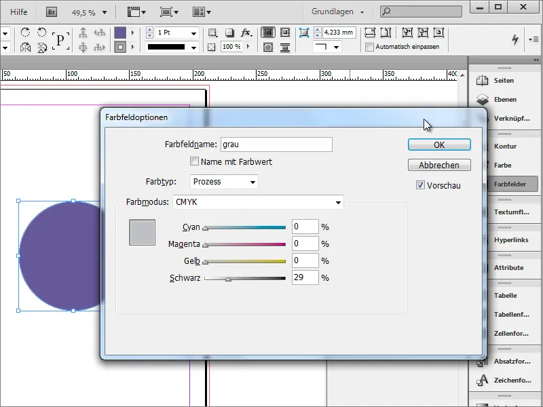This screenshot has width=543, height=407.
Task: Select the no text wrap icon
Action: point(267,33)
